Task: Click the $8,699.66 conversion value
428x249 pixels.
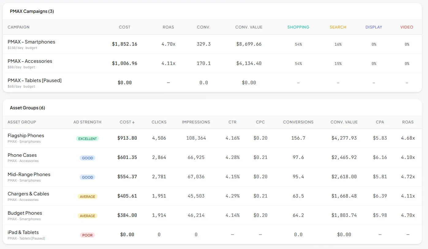Action: [249, 44]
